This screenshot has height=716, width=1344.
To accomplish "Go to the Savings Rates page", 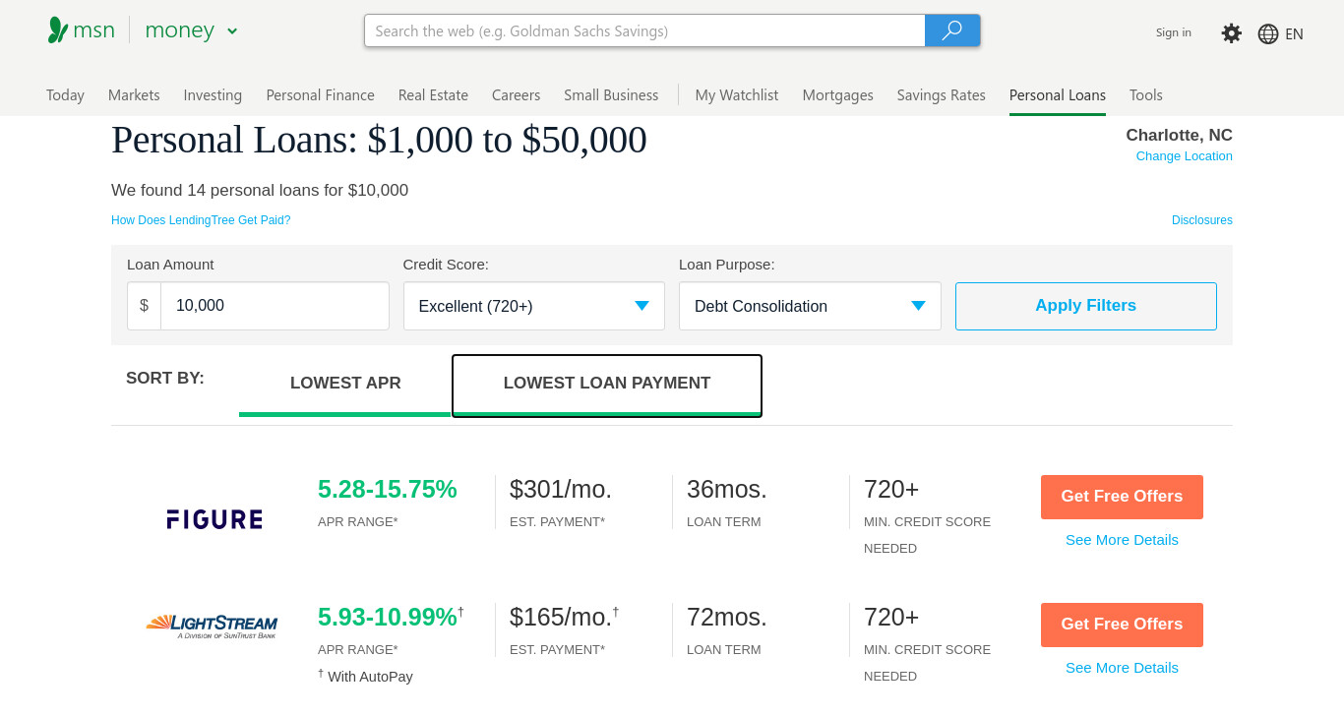I will point(941,95).
